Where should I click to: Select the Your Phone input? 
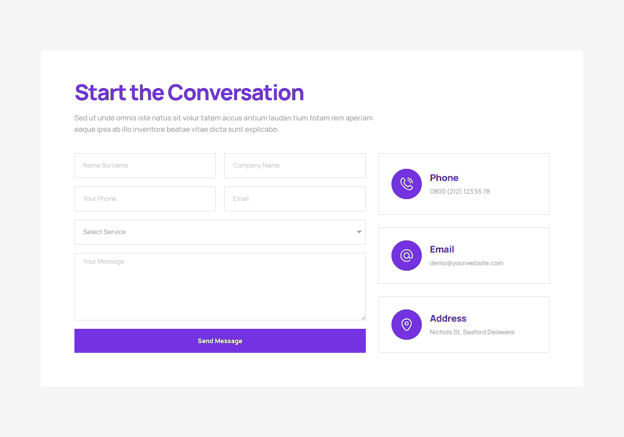[x=145, y=199]
